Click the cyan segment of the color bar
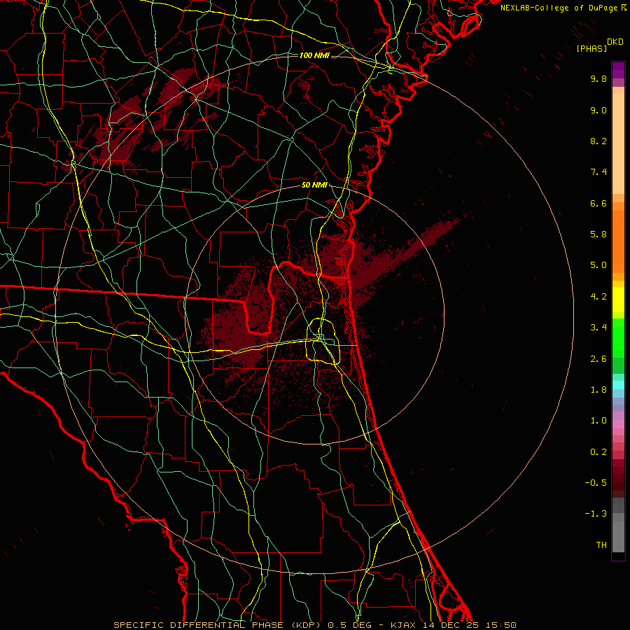 click(618, 385)
